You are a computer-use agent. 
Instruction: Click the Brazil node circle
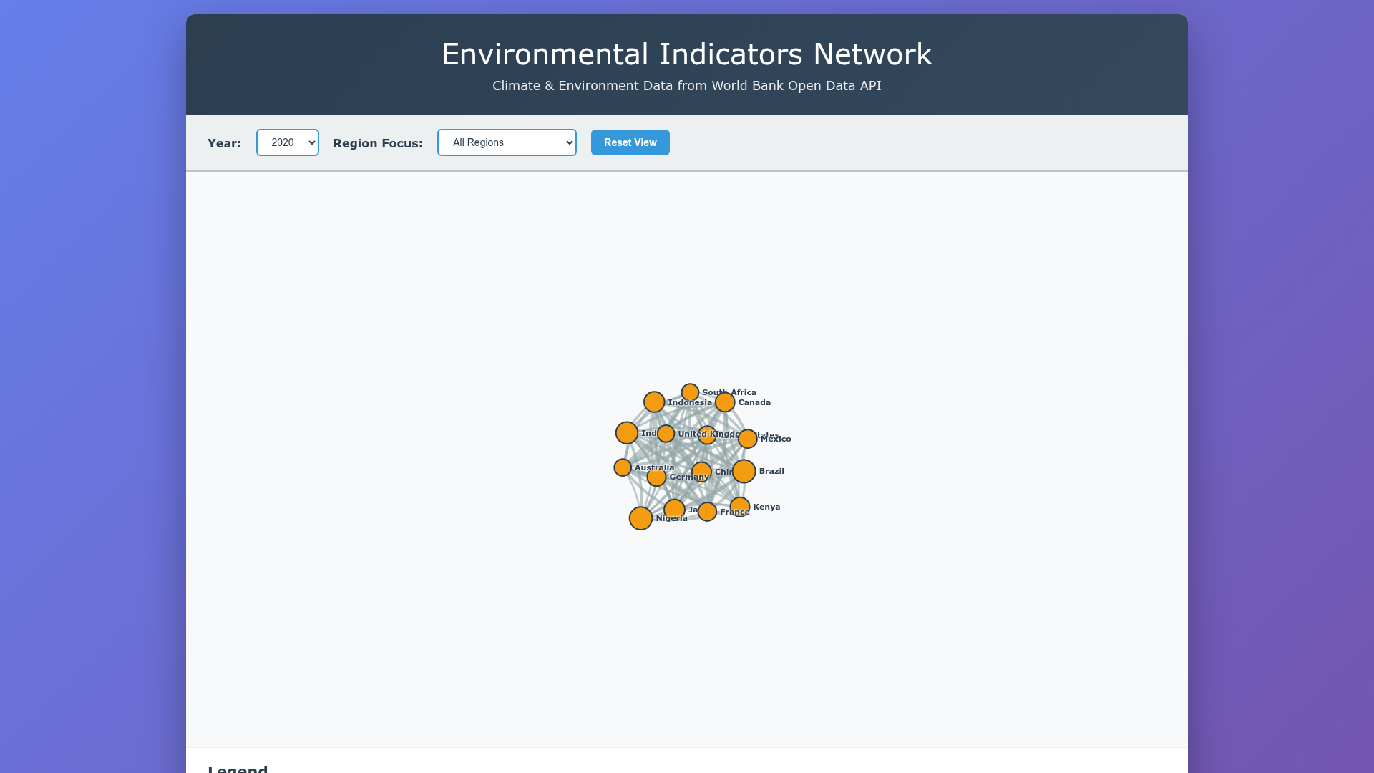(744, 471)
